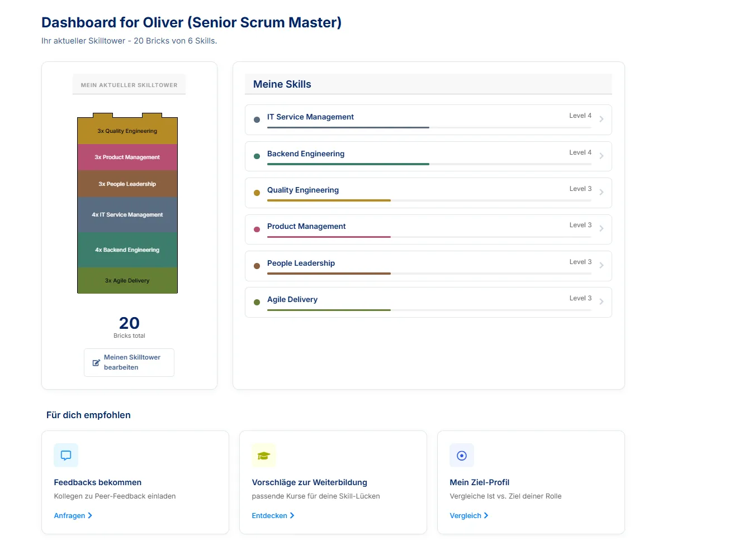Click the gold dot beside Quality Engineering

pyautogui.click(x=257, y=193)
